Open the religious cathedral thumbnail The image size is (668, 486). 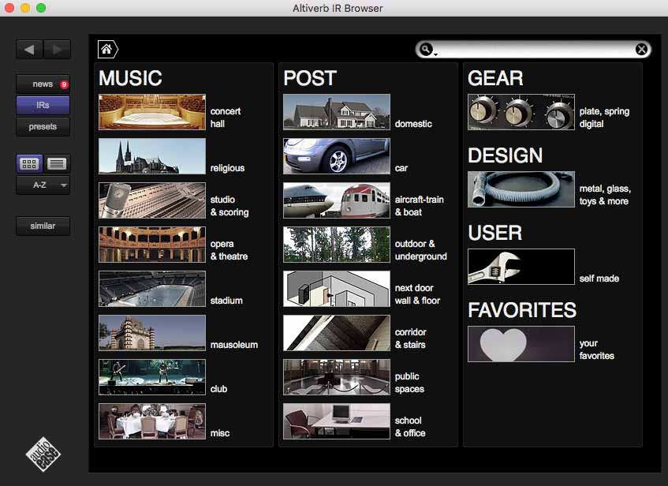[152, 156]
